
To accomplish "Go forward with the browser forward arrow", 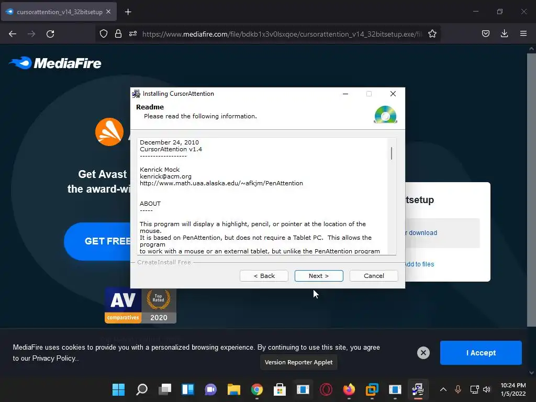I will (x=31, y=34).
